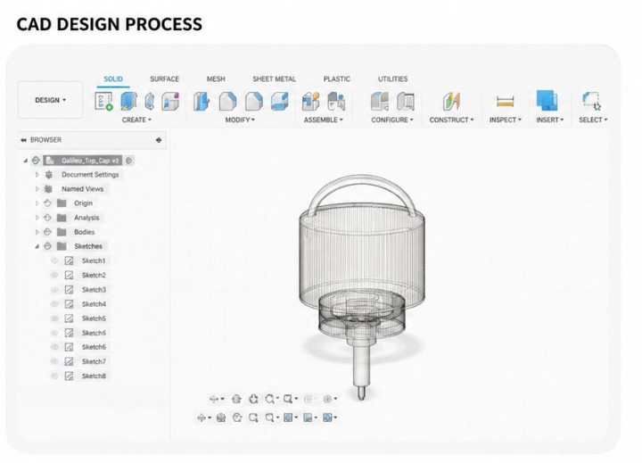
Task: Switch to the SURFACE tab
Action: (165, 79)
